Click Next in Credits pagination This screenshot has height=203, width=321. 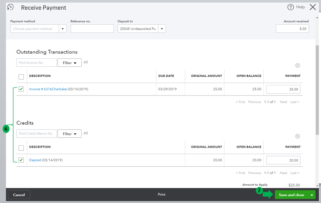pos(283,173)
